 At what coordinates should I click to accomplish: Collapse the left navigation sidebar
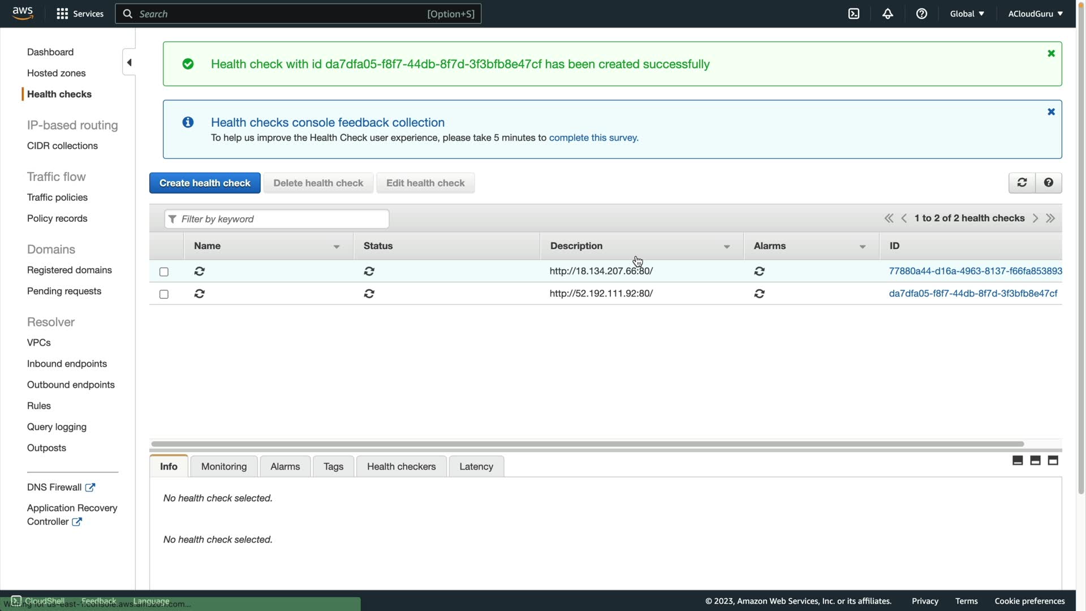[129, 62]
